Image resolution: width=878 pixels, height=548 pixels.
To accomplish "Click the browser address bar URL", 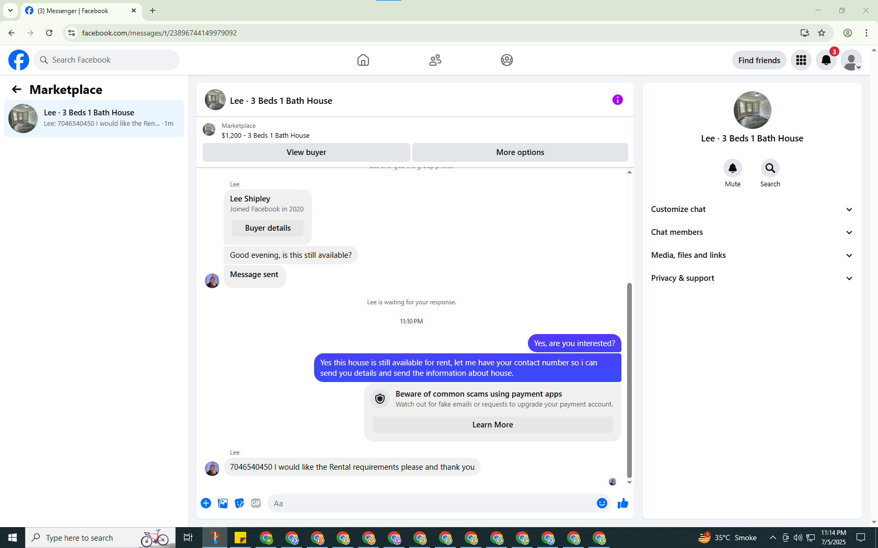I will [x=159, y=33].
